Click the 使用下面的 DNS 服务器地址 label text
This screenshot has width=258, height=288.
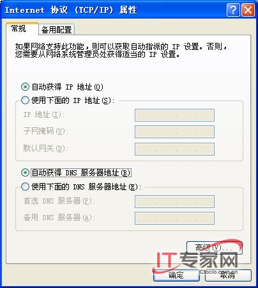[86, 187]
